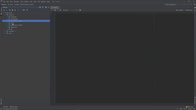The width and height of the screenshot is (196, 110).
Task: Click the PC_Server breadcrumb
Action: [10, 4]
